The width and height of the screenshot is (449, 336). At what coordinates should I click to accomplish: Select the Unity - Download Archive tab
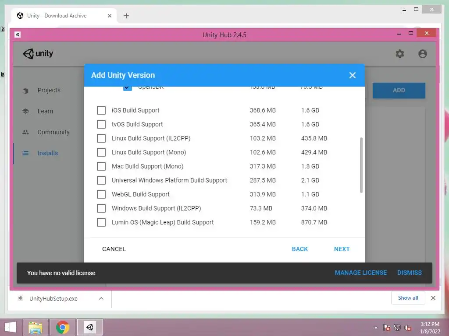pyautogui.click(x=64, y=16)
